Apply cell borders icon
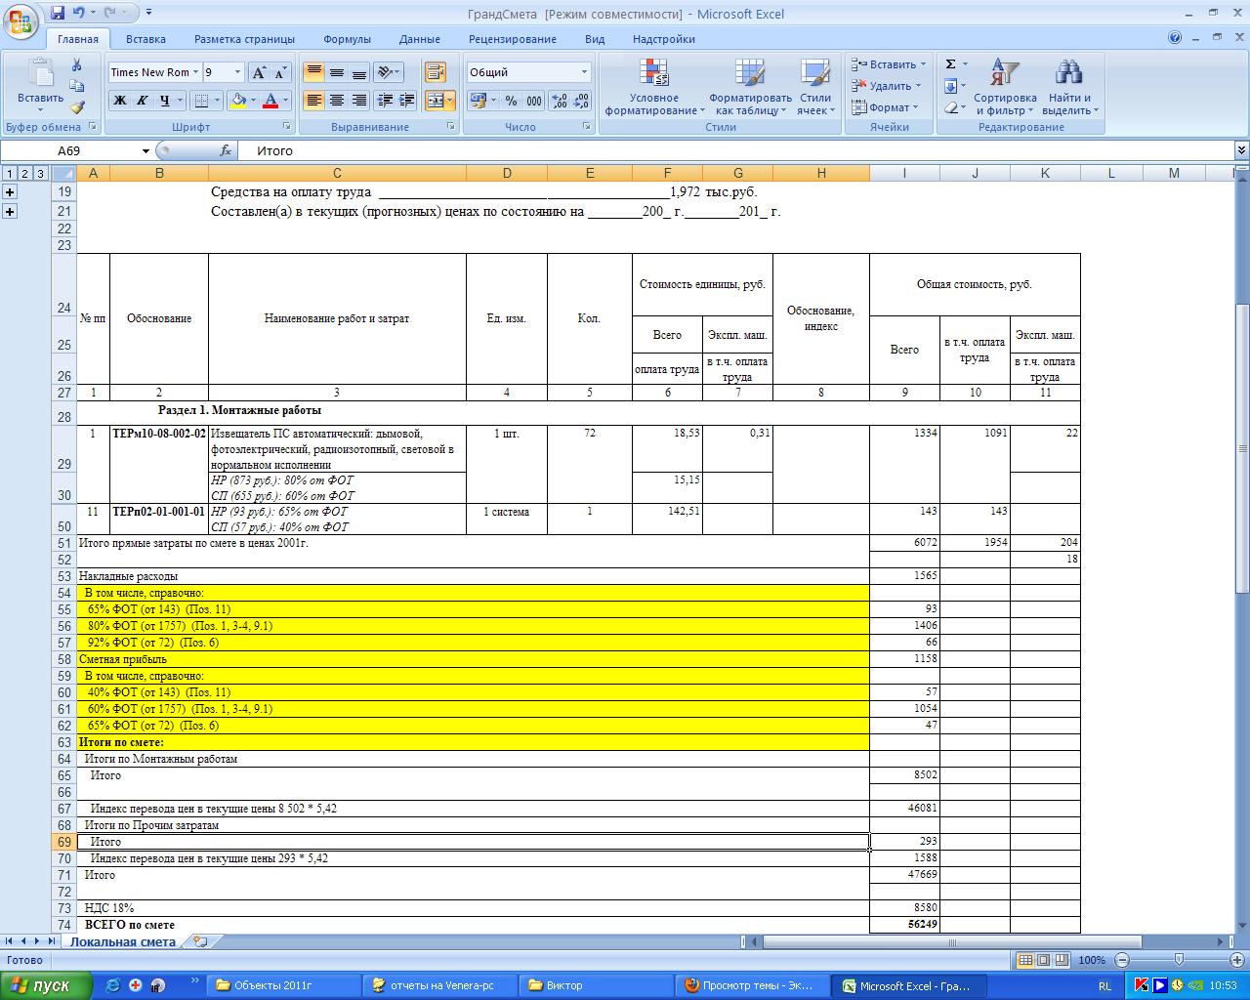Viewport: 1250px width, 1000px height. (x=201, y=100)
